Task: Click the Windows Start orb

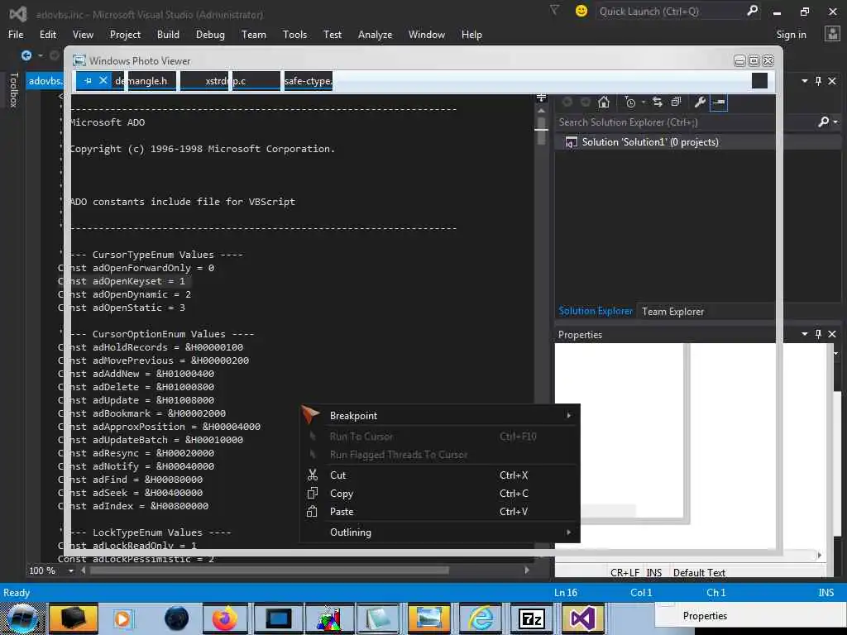Action: point(22,619)
